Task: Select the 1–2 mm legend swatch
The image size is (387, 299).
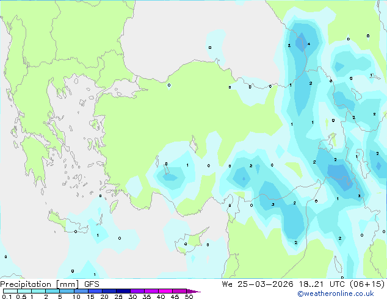Action: pyautogui.click(x=38, y=291)
